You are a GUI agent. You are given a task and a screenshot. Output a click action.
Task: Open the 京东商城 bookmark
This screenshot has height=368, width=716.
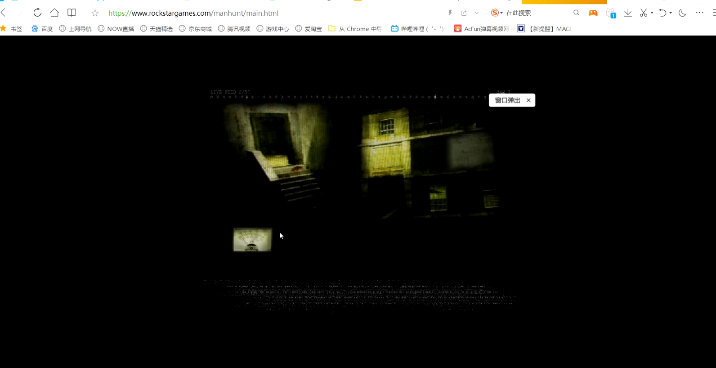[195, 29]
